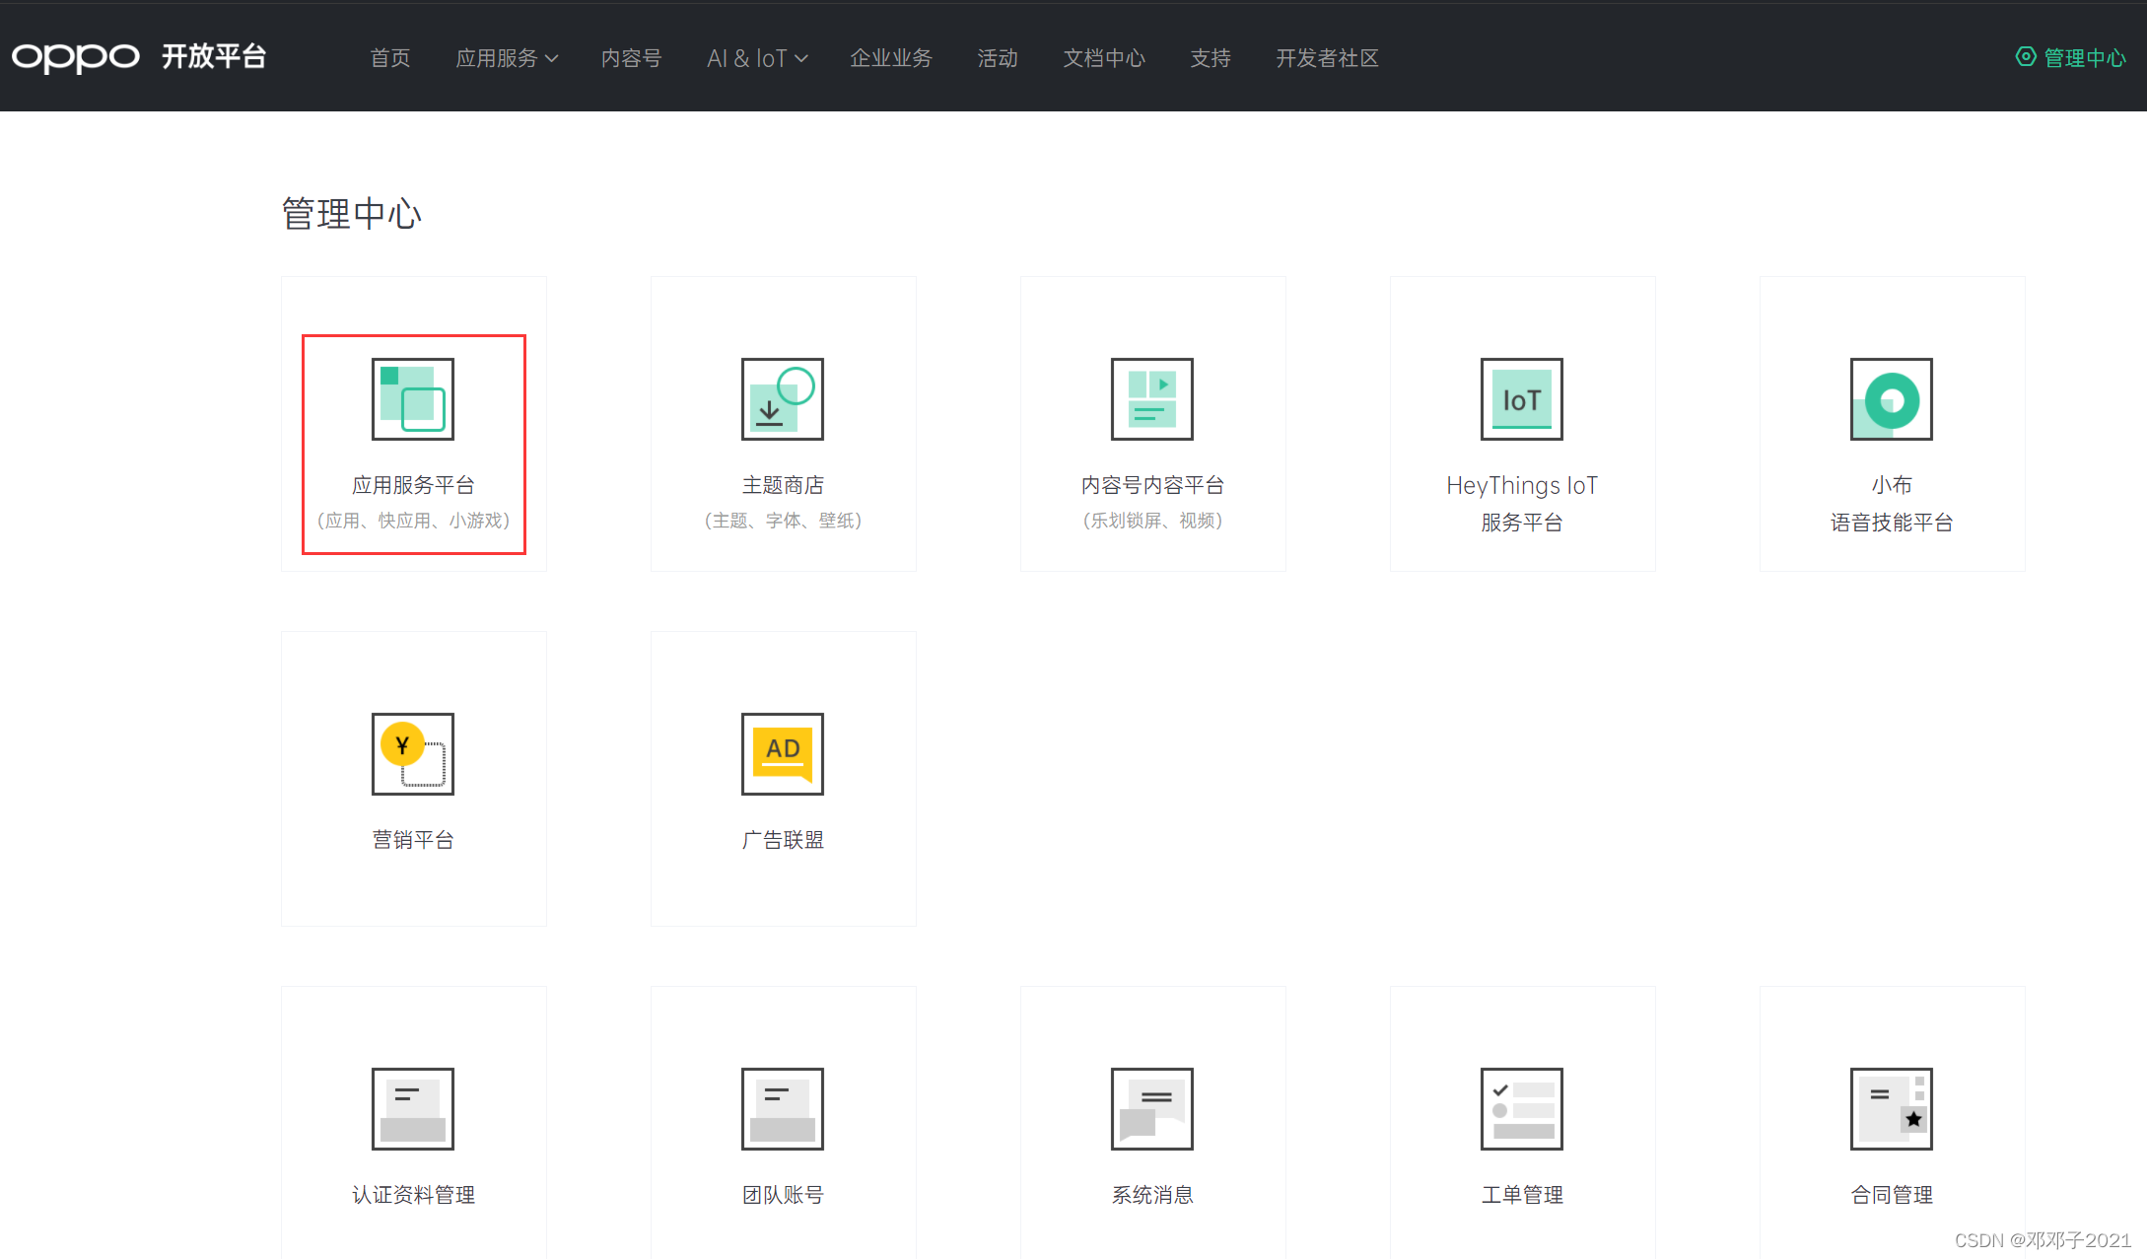Open 文档中心 in navigation bar
Screen dimensions: 2147x1259
(1104, 58)
